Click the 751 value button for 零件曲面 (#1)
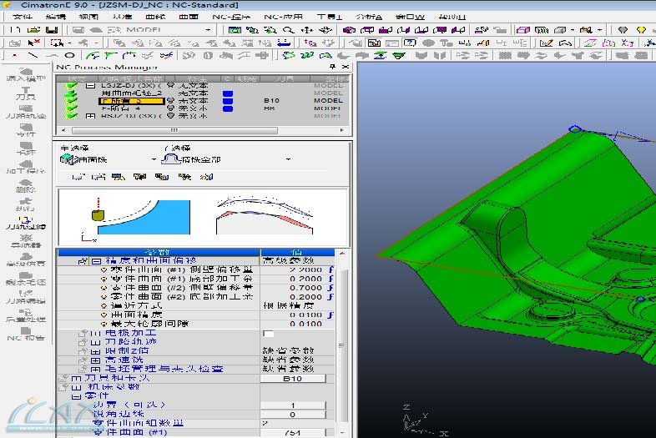 292,432
